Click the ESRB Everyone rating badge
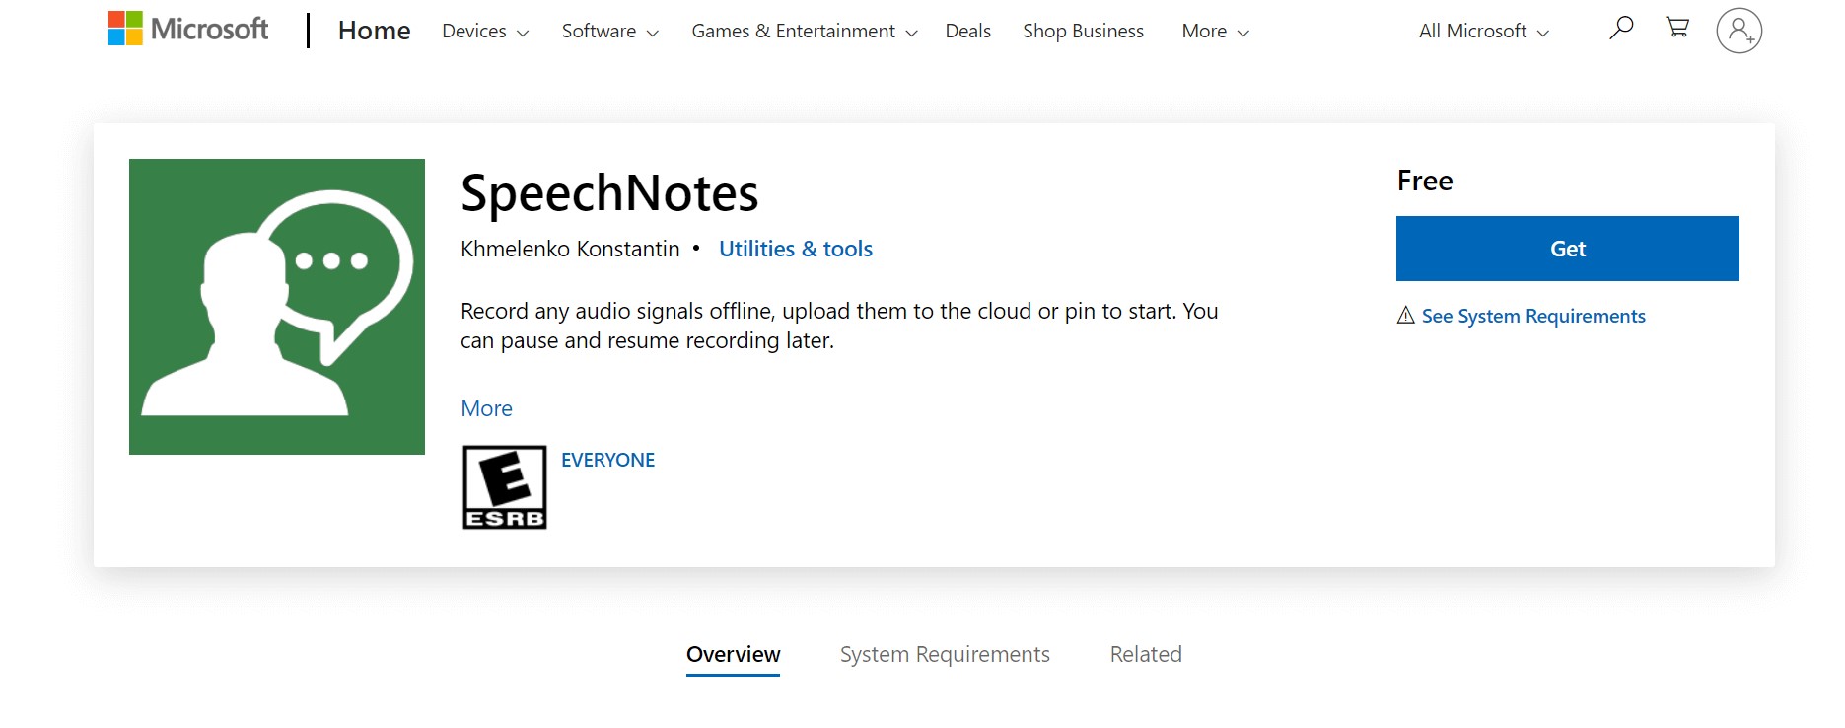The height and width of the screenshot is (728, 1845). click(505, 487)
